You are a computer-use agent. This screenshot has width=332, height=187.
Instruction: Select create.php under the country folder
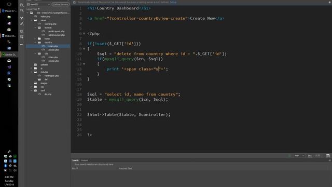click(x=53, y=50)
